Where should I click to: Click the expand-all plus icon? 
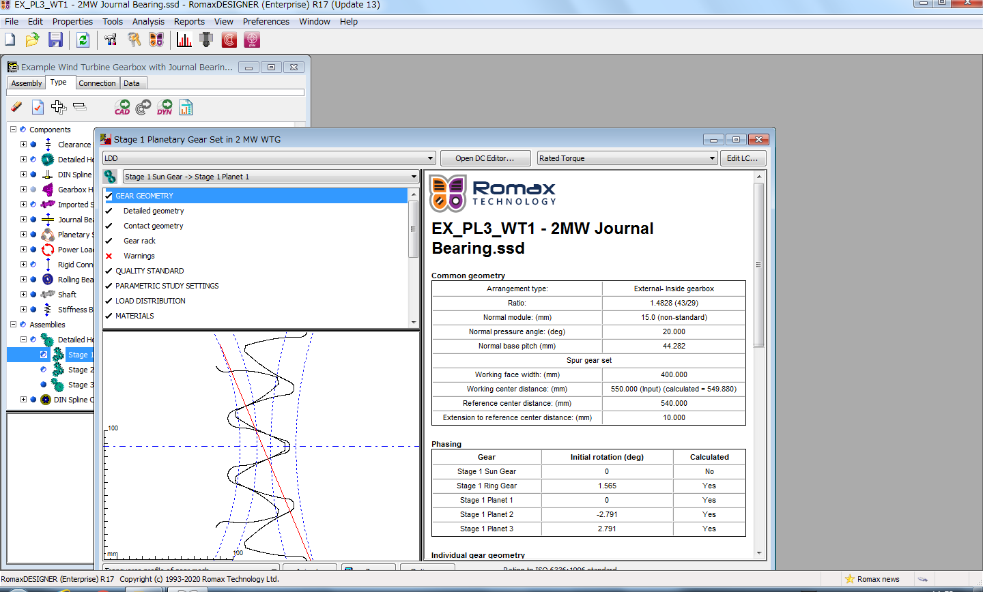(x=59, y=107)
